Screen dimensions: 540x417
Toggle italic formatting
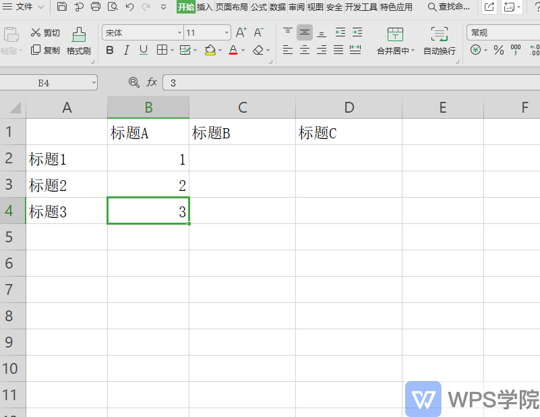(x=126, y=51)
